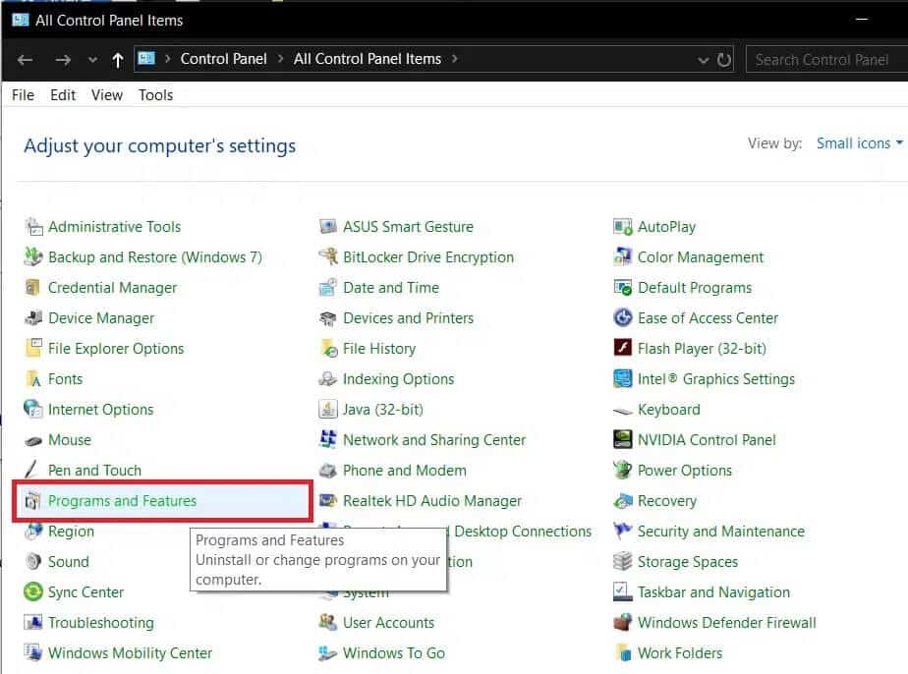Go back with the Back arrow
This screenshot has height=674, width=908.
(25, 60)
